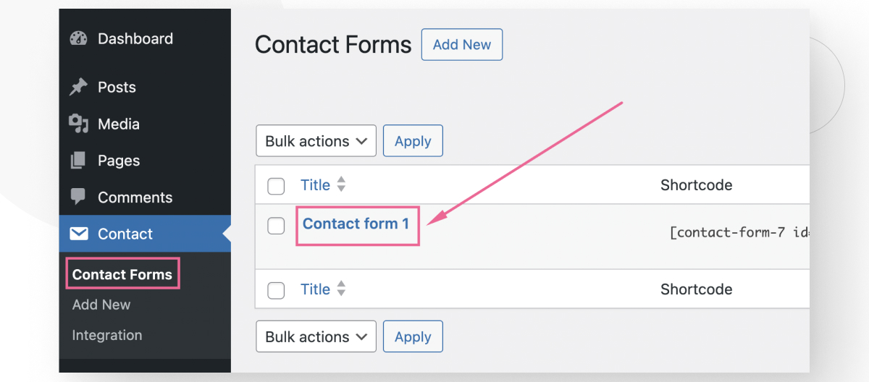Click the sort arrows next to top Title
The height and width of the screenshot is (382, 869).
point(341,185)
